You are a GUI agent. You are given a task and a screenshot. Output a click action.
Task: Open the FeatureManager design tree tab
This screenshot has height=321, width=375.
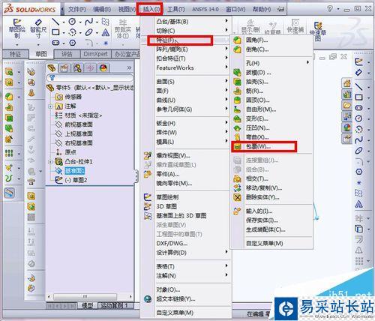pos(52,67)
